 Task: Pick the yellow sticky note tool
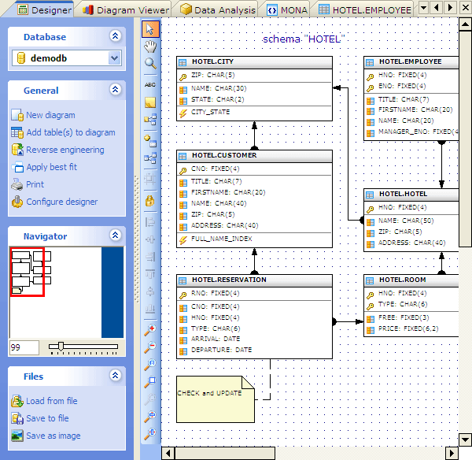pos(150,102)
